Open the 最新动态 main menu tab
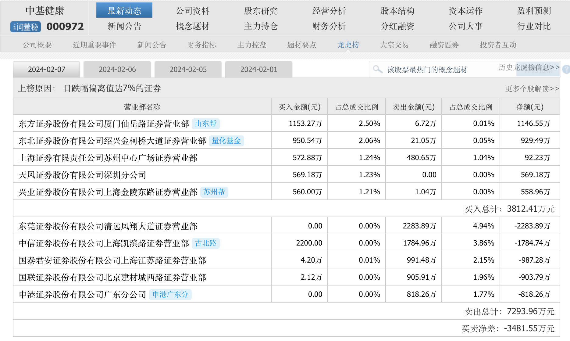 124,11
